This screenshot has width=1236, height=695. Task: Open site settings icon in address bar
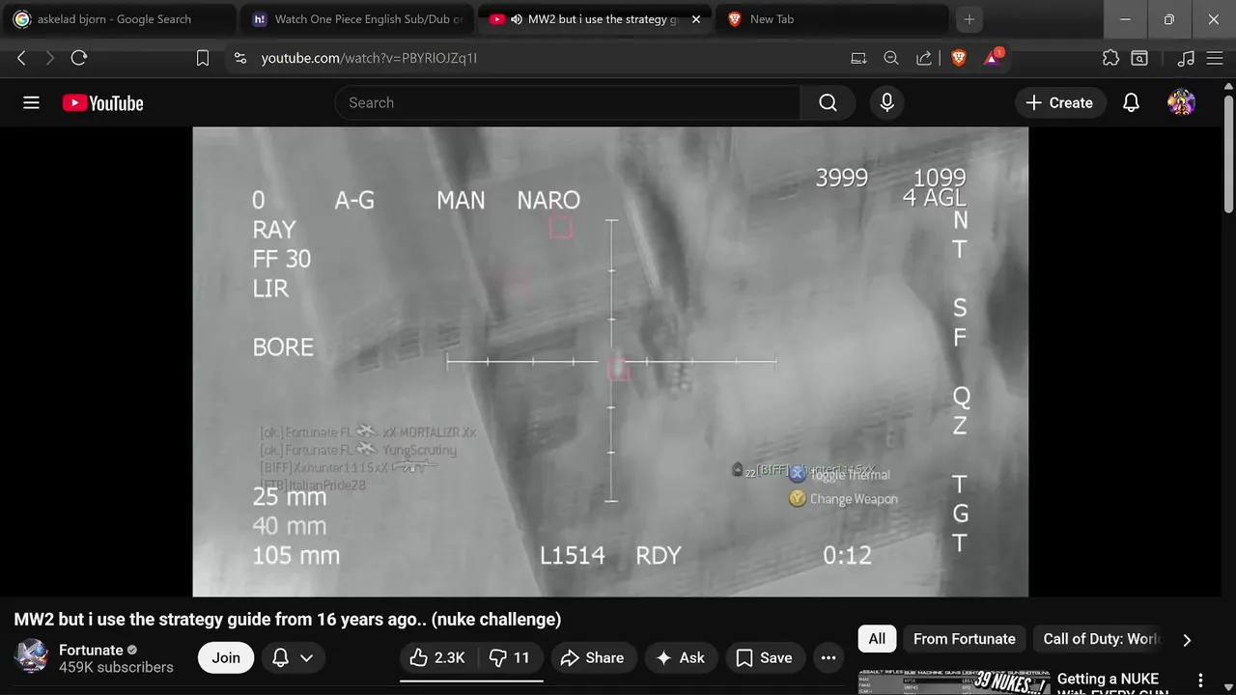coord(240,58)
